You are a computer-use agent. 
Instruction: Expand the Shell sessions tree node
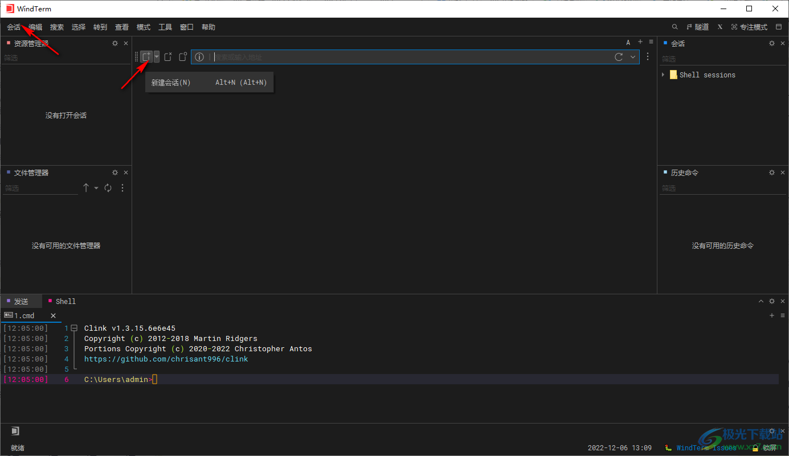click(x=663, y=75)
